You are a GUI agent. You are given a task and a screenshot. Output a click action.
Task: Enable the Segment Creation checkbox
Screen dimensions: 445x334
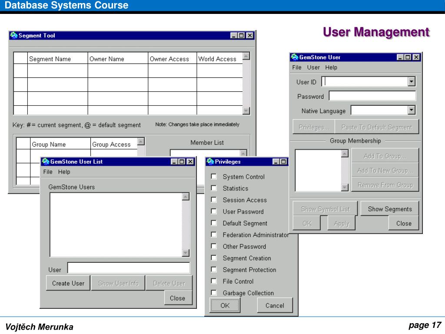(214, 258)
